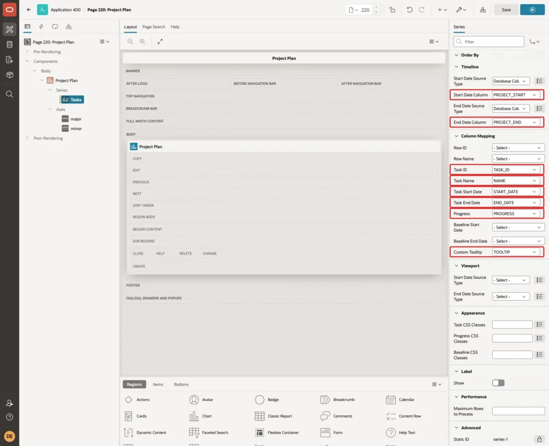Switch gallery to the Items tab

pyautogui.click(x=158, y=384)
